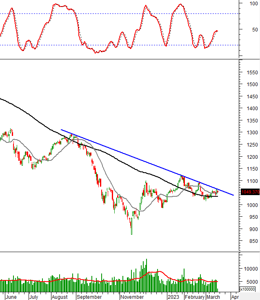Click the oscillator 50 axis label

pos(255,30)
